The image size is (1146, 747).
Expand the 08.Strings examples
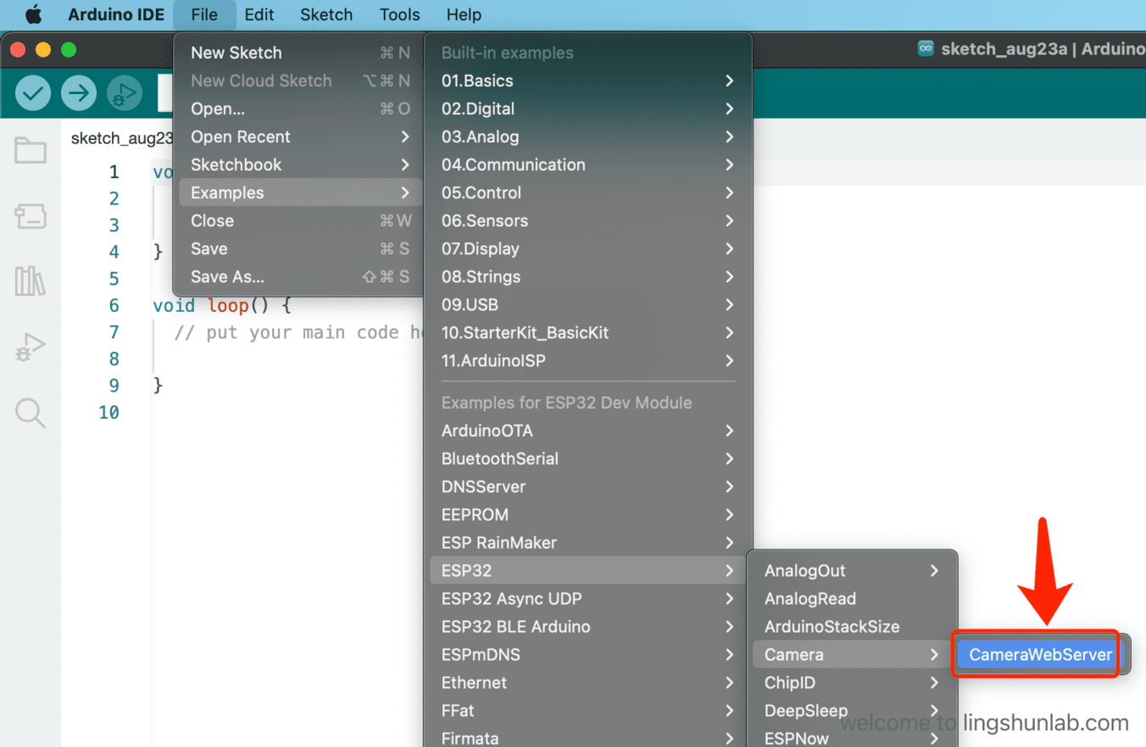click(587, 276)
